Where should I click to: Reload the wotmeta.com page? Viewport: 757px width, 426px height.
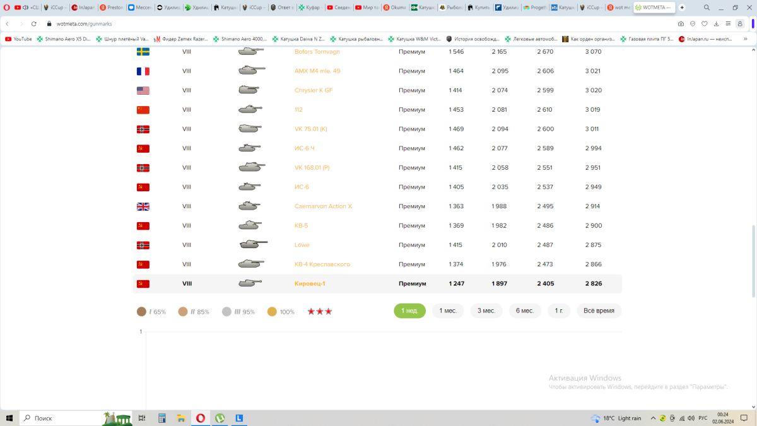click(33, 23)
